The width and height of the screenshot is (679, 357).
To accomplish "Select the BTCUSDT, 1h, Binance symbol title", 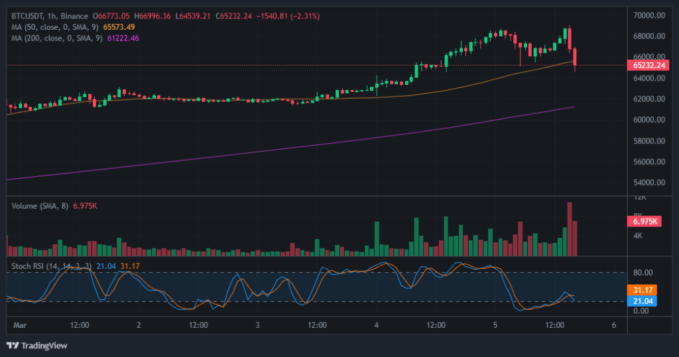I will click(x=50, y=16).
